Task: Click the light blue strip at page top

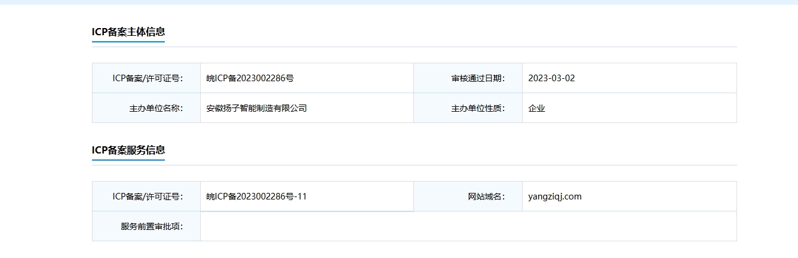Action: click(399, 2)
